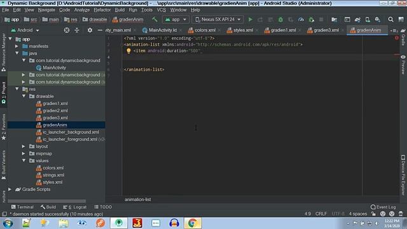Open file explorer folder in taskbar
The image size is (407, 229).
point(63,223)
